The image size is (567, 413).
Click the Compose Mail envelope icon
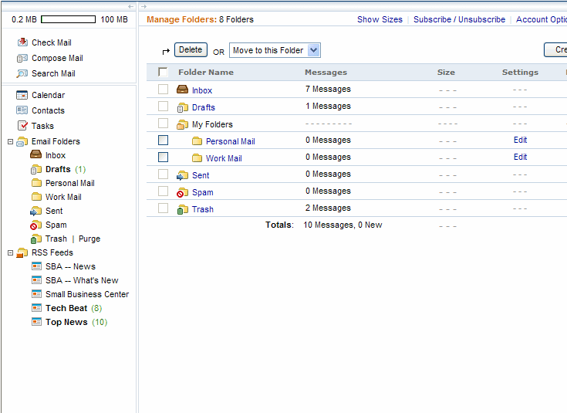(22, 58)
